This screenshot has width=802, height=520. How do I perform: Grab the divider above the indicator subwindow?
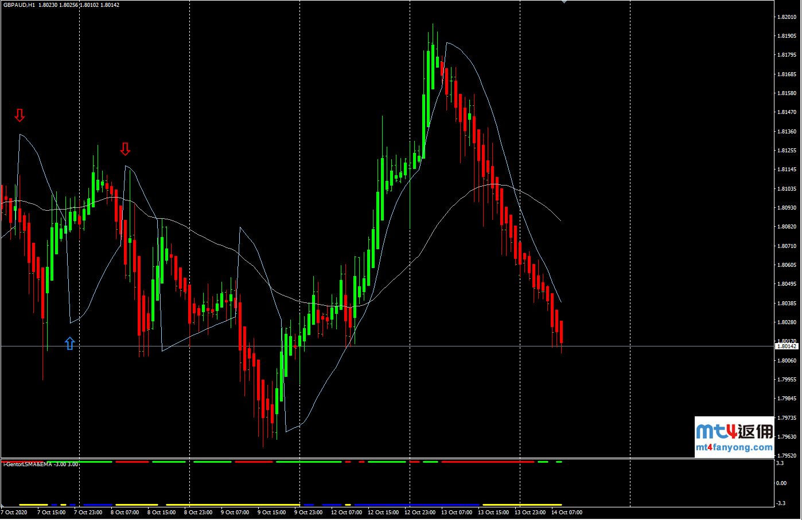pos(387,458)
